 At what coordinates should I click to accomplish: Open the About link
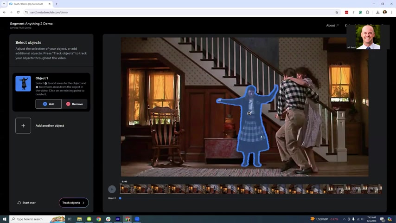pos(332,26)
